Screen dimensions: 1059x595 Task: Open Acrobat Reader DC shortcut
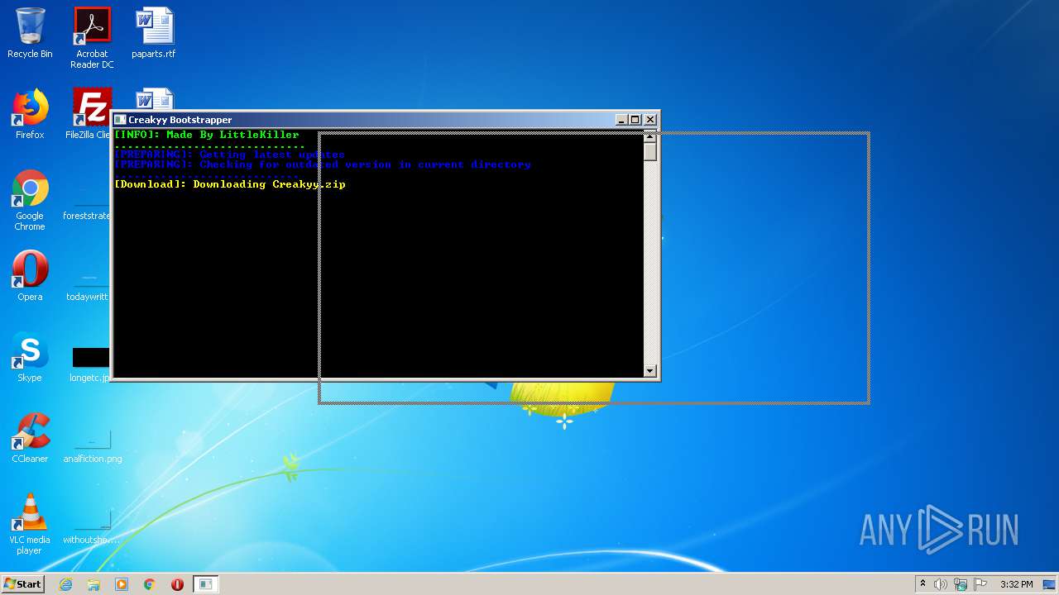pyautogui.click(x=92, y=38)
